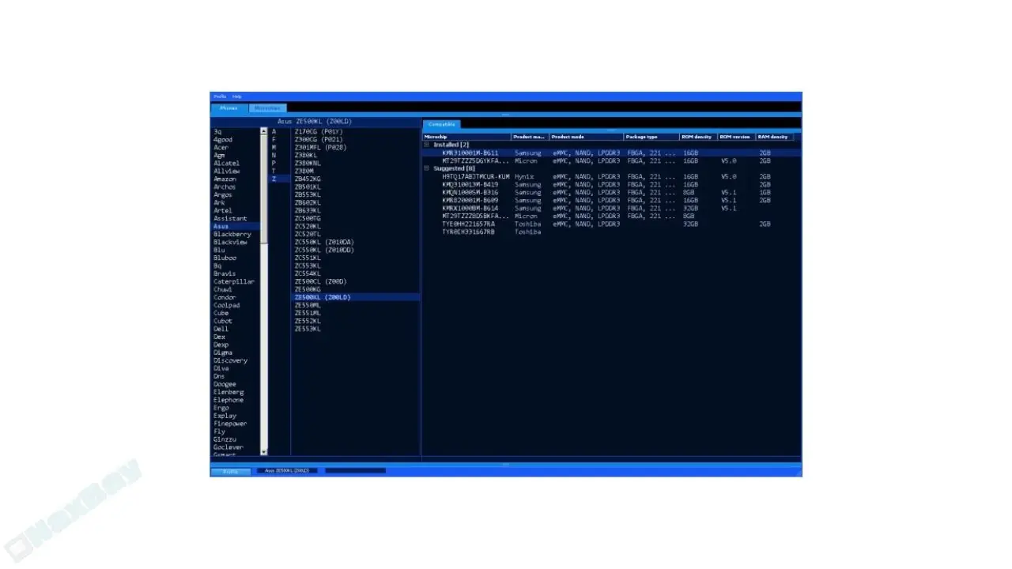Switch to the Microchips tab
Screen dimensions: 1012x569
tap(268, 108)
